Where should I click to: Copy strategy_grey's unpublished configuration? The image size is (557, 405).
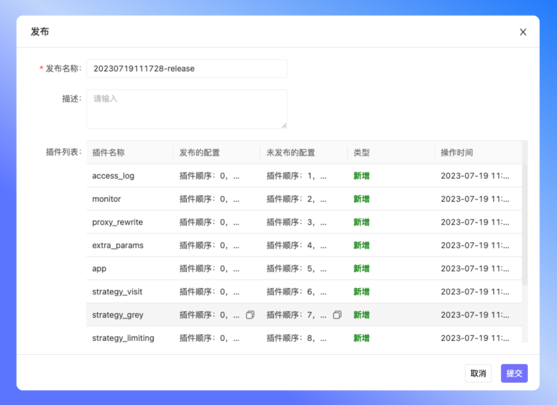(337, 314)
